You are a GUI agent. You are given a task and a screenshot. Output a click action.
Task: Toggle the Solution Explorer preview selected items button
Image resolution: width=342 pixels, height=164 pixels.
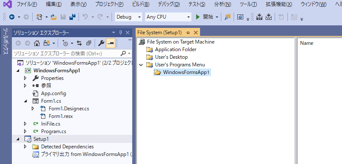[x=111, y=43]
